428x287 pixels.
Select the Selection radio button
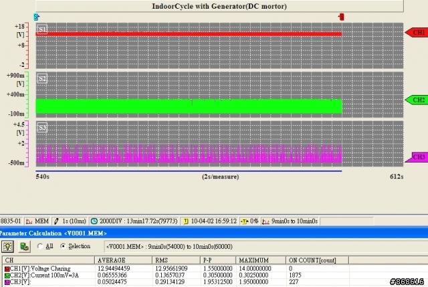pos(63,246)
